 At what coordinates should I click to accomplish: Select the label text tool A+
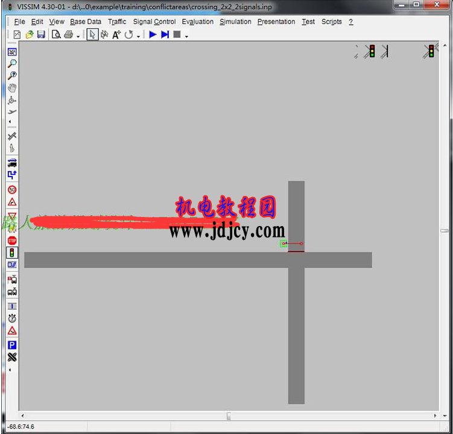tap(116, 34)
